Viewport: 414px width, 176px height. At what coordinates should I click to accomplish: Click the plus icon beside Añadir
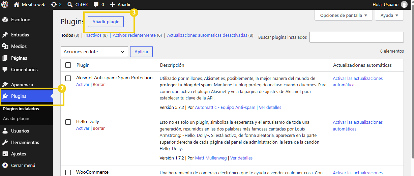113,4
